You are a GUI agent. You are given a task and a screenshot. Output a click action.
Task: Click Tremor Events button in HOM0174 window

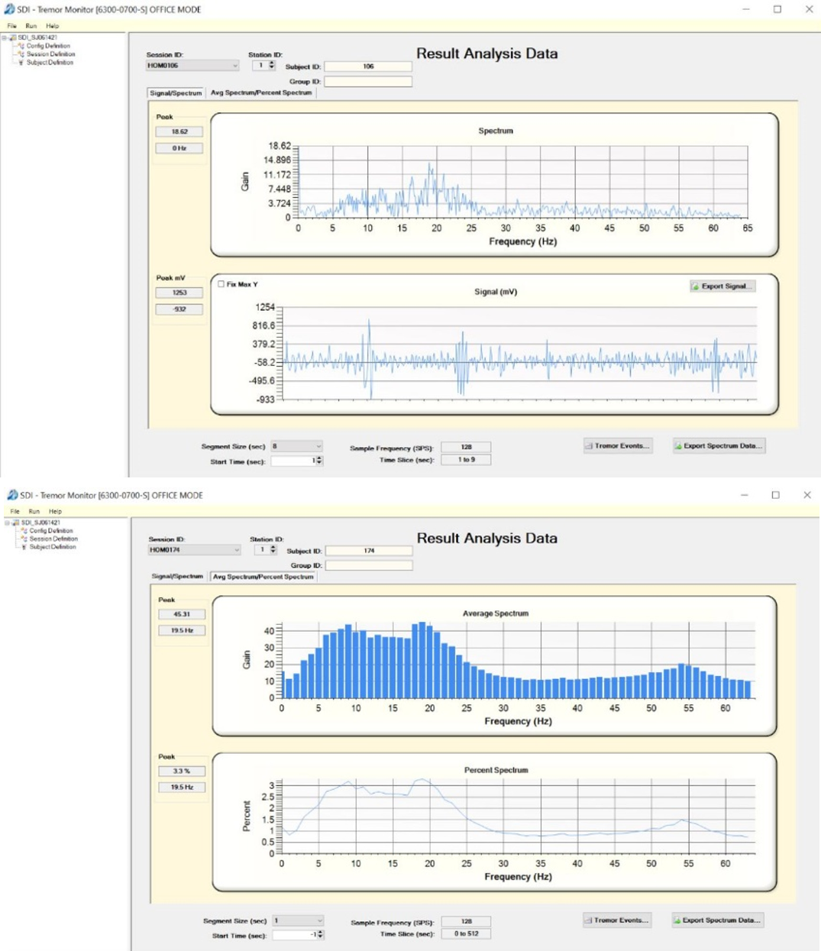click(x=617, y=920)
